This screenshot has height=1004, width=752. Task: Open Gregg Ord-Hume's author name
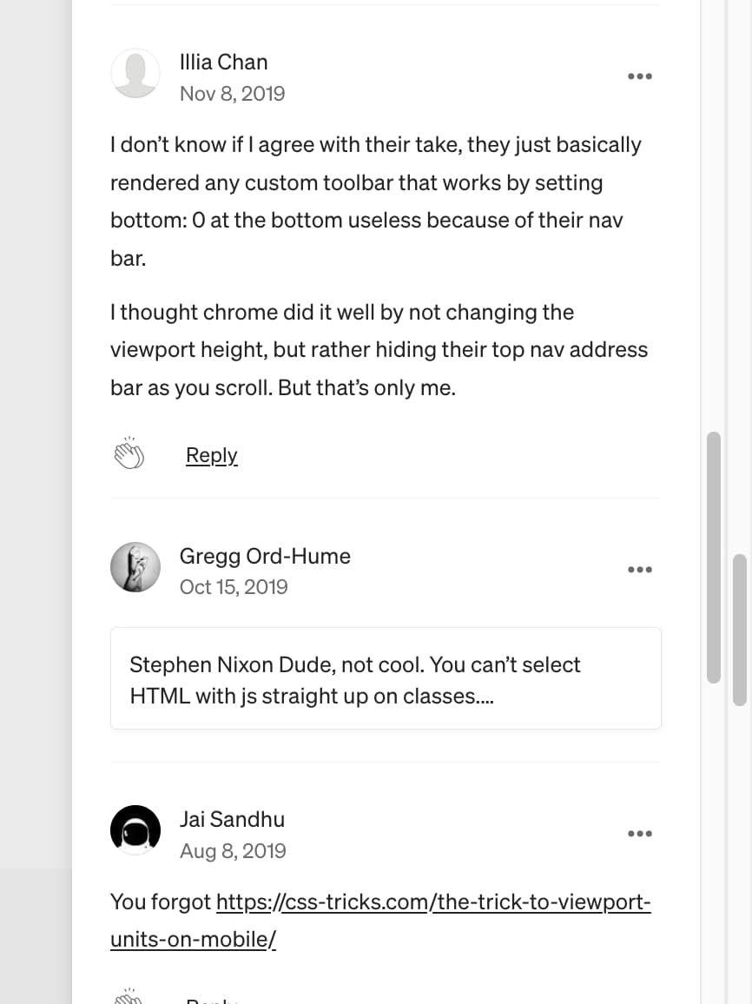pyautogui.click(x=265, y=556)
